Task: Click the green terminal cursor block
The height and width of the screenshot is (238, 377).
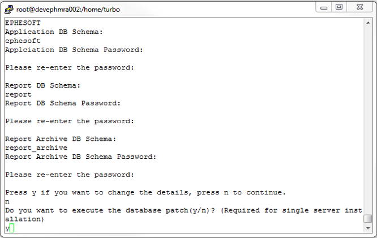Action: click(x=12, y=228)
